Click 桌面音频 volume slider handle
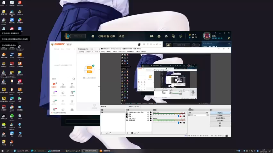 coord(178,123)
